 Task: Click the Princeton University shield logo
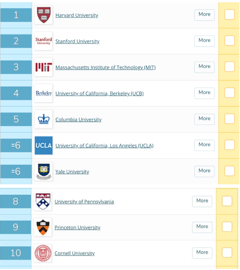[x=43, y=227]
